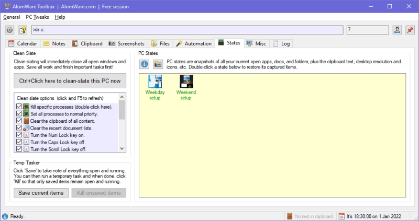
Task: Click the numeric field showing 7
Action: pyautogui.click(x=368, y=30)
